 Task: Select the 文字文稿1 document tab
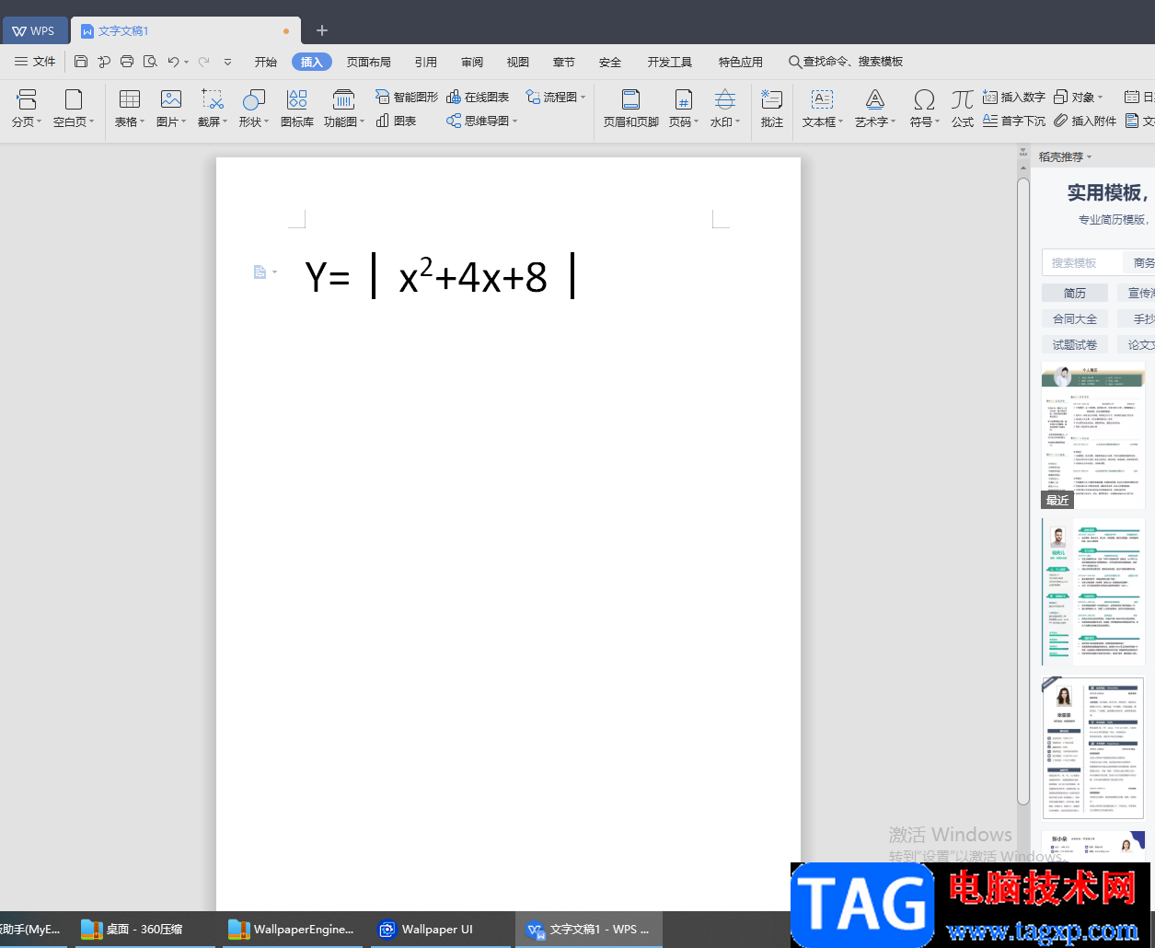coord(184,30)
